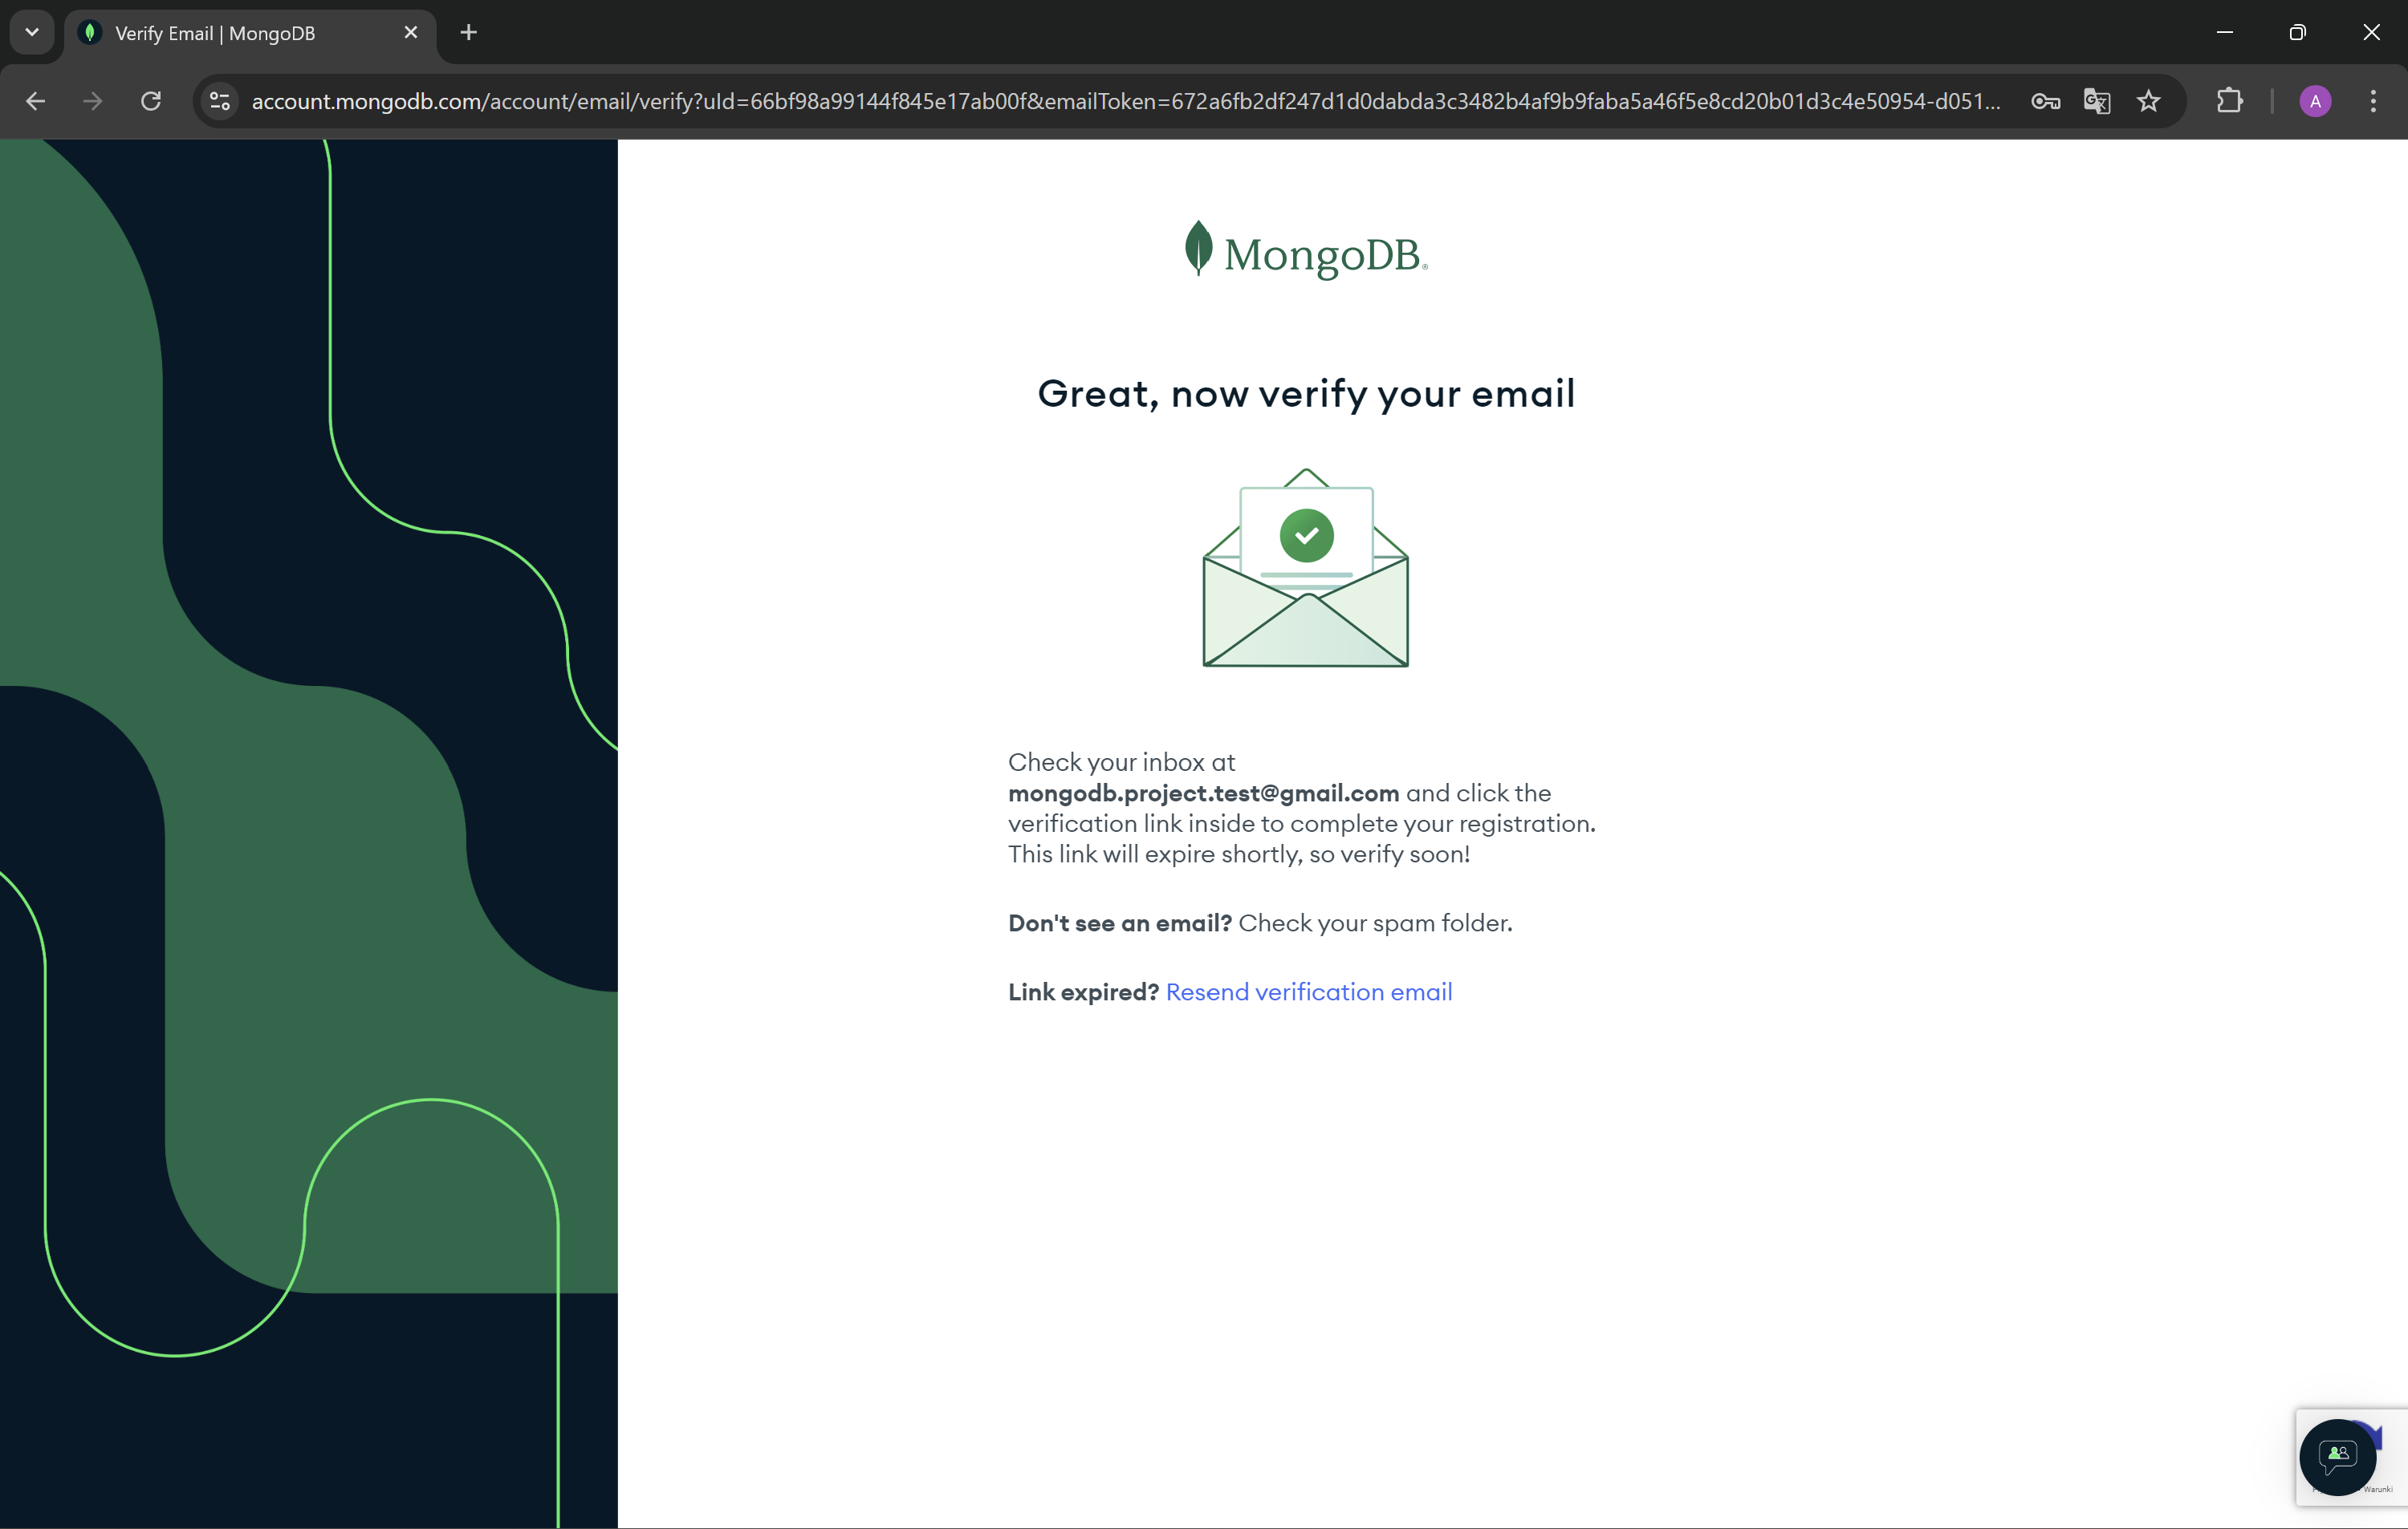Click the browser forward arrow
2408x1529 pixels.
[x=93, y=101]
